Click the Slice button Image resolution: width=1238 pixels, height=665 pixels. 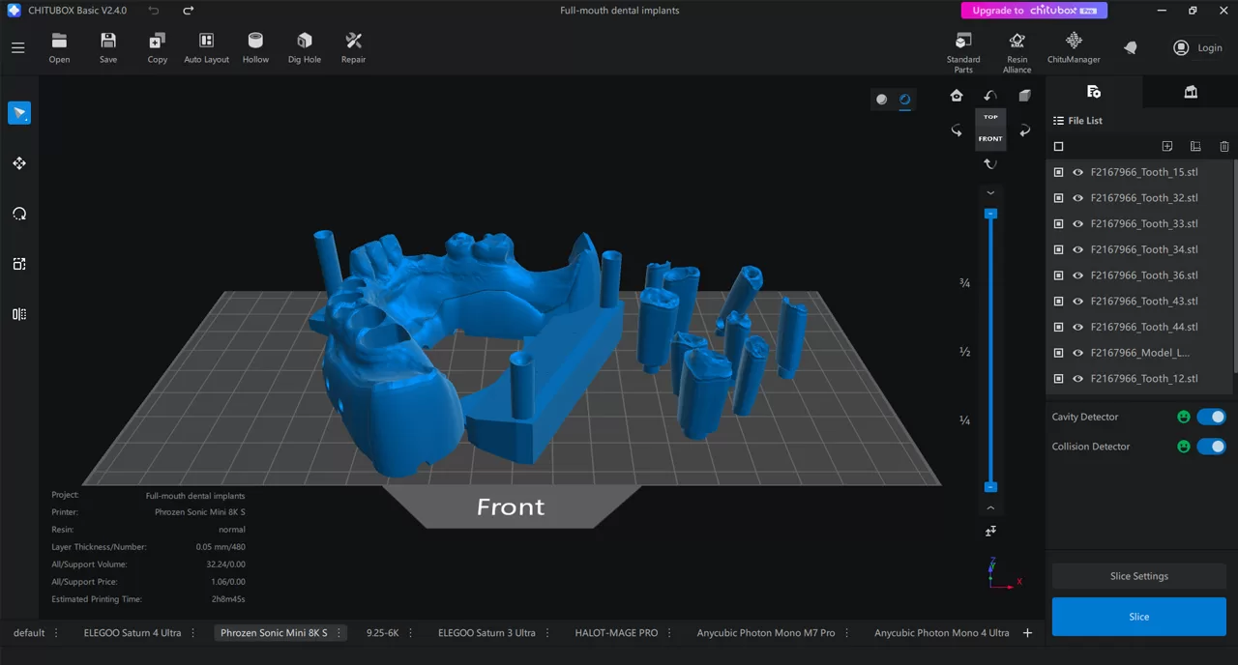[1138, 616]
